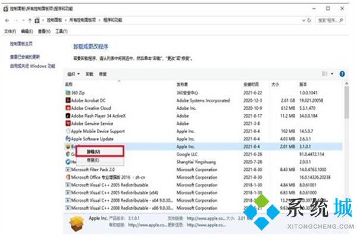
Task: Click the back navigation arrow
Action: pos(7,20)
